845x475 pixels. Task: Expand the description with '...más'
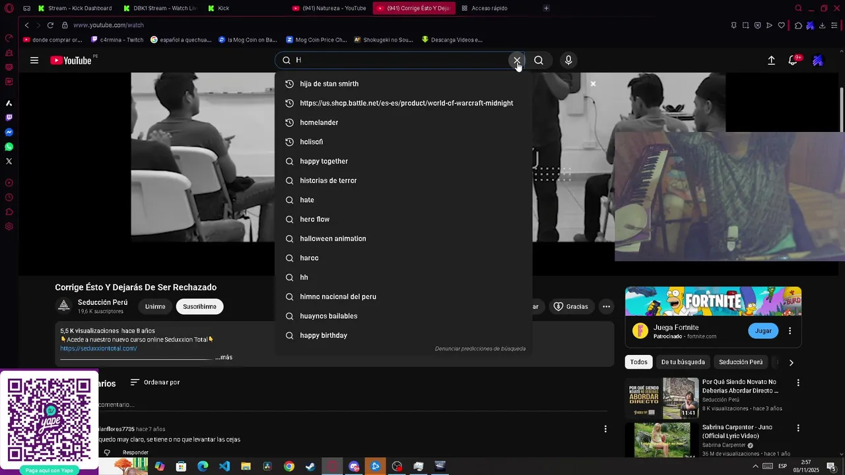tap(224, 357)
